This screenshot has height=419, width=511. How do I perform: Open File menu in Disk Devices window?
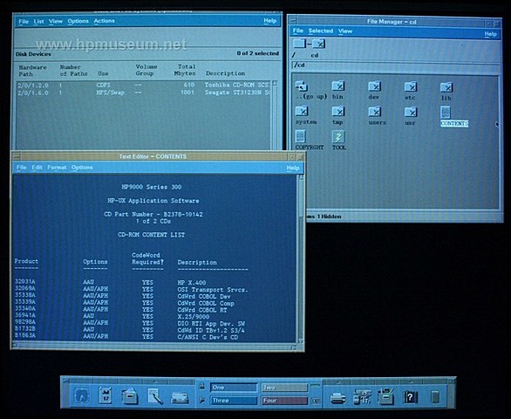(x=24, y=22)
